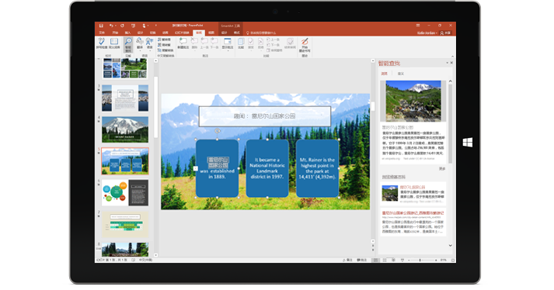Toggle Notes (备注) in status bar
This screenshot has height=290, width=554.
coord(347,260)
